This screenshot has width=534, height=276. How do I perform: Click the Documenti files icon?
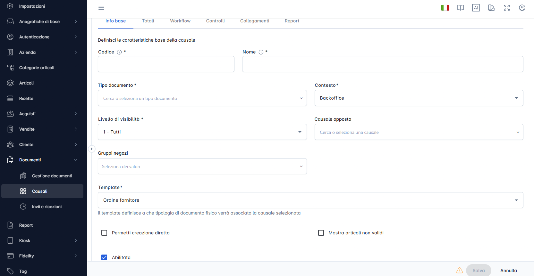(x=10, y=160)
